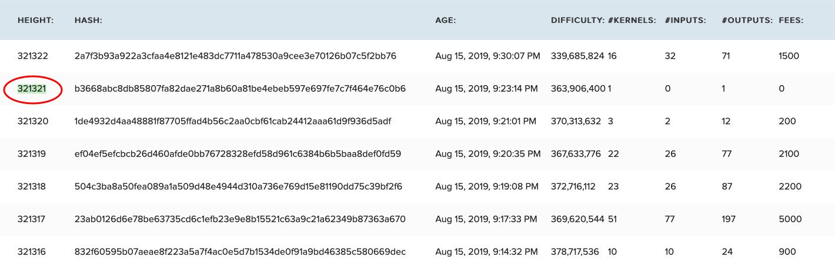
Task: Select hash starting with b3668abc8db8
Action: pyautogui.click(x=240, y=89)
